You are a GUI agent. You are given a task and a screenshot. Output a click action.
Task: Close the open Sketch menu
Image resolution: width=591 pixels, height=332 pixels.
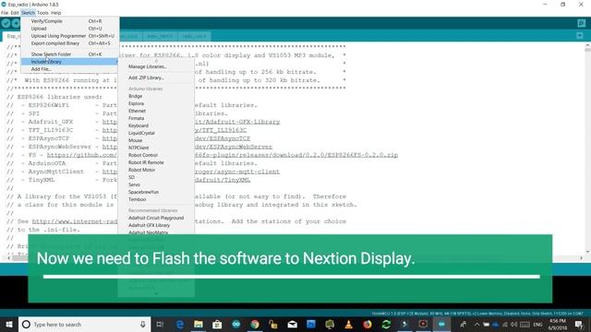pyautogui.click(x=28, y=13)
